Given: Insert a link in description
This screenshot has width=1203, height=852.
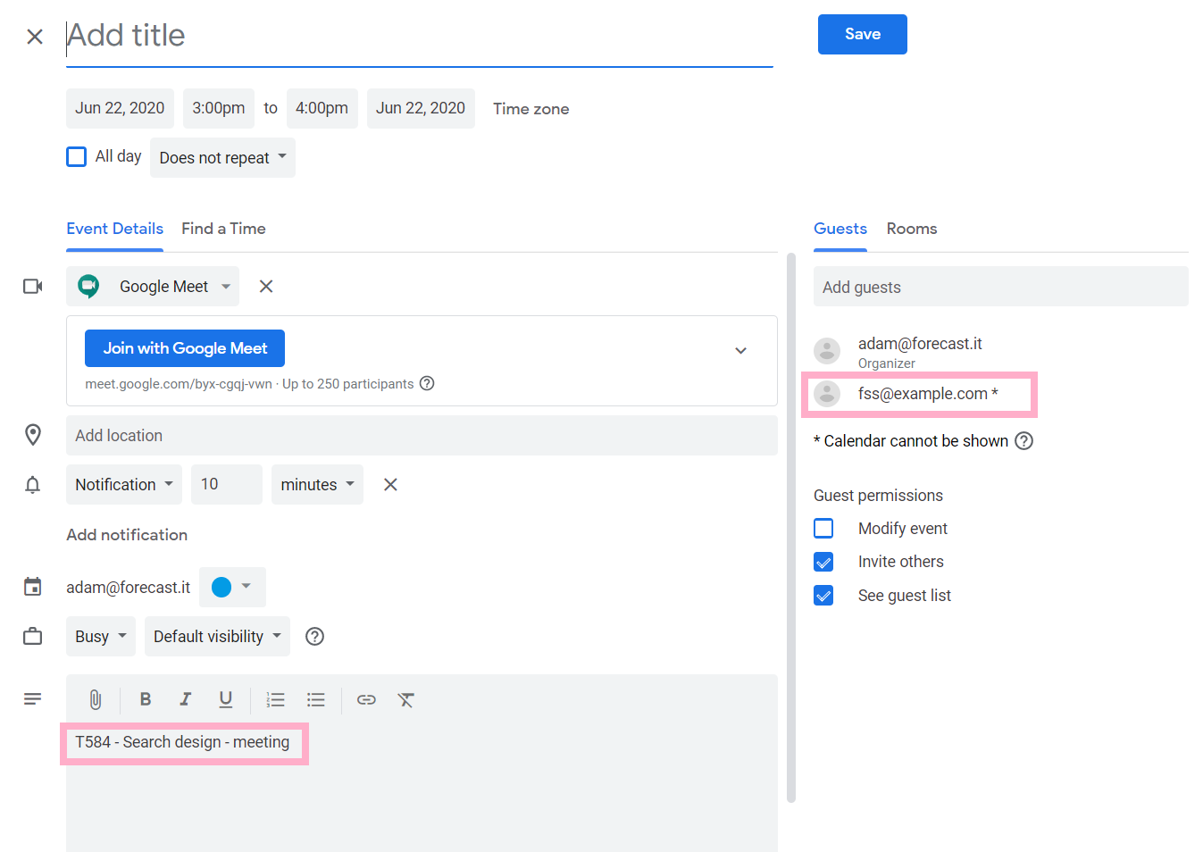Looking at the screenshot, I should click(366, 699).
